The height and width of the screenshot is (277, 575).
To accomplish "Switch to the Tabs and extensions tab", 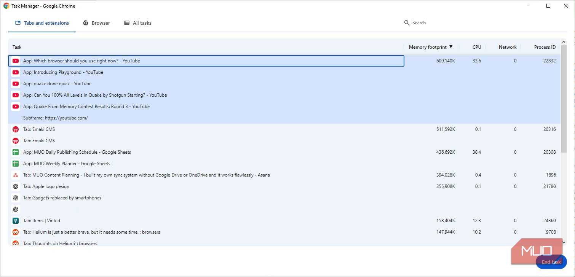I will [x=42, y=23].
